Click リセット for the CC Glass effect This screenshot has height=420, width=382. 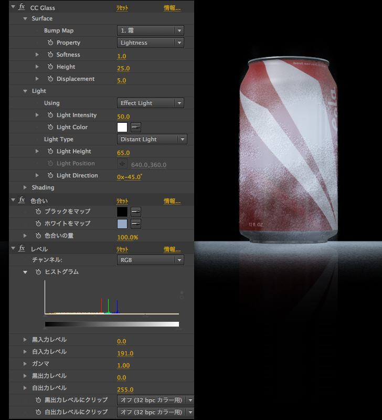click(122, 8)
